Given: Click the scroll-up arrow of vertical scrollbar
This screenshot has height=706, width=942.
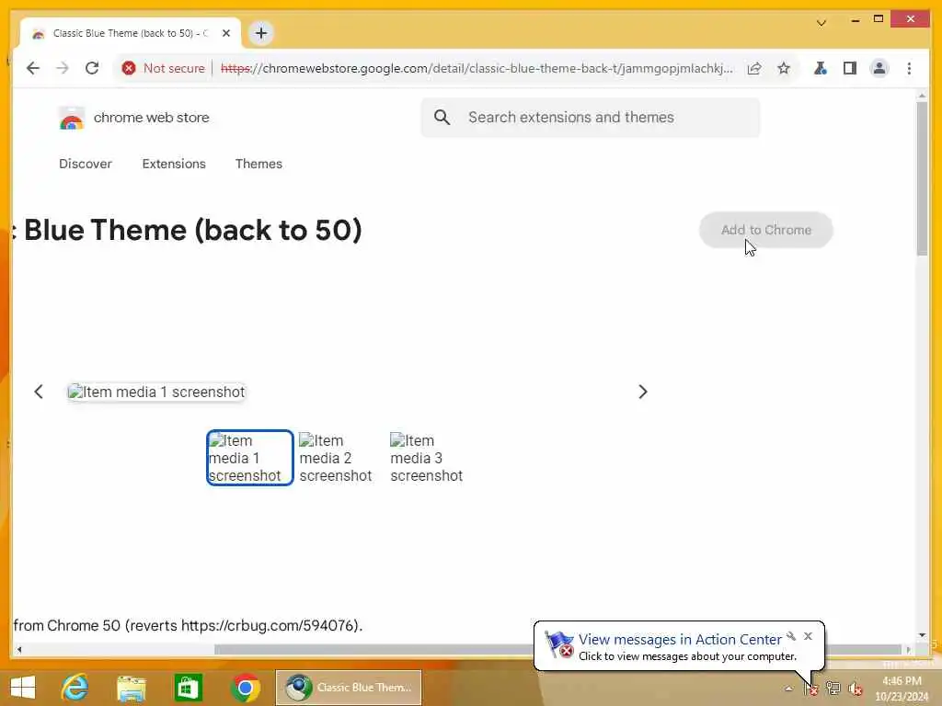Looking at the screenshot, I should coord(922,96).
